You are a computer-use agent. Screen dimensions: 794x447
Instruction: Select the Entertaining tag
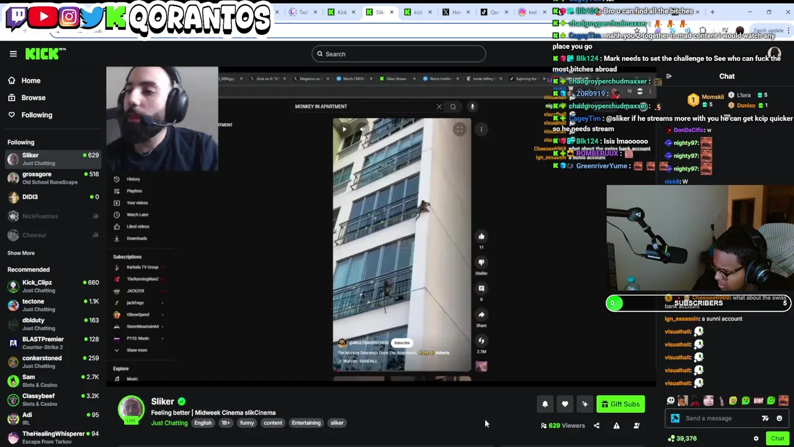pos(306,423)
